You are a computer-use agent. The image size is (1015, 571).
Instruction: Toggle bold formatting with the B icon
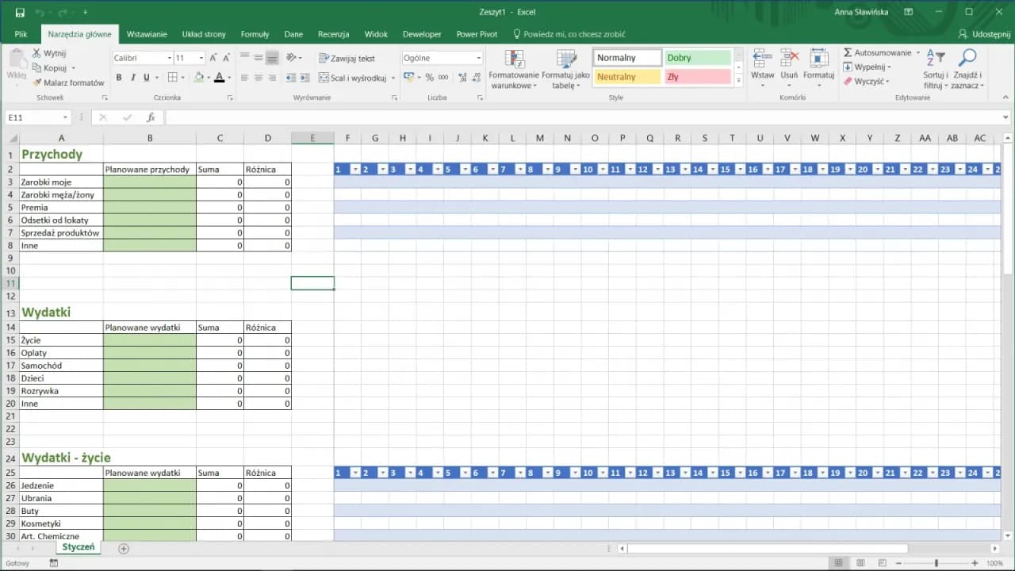tap(119, 77)
